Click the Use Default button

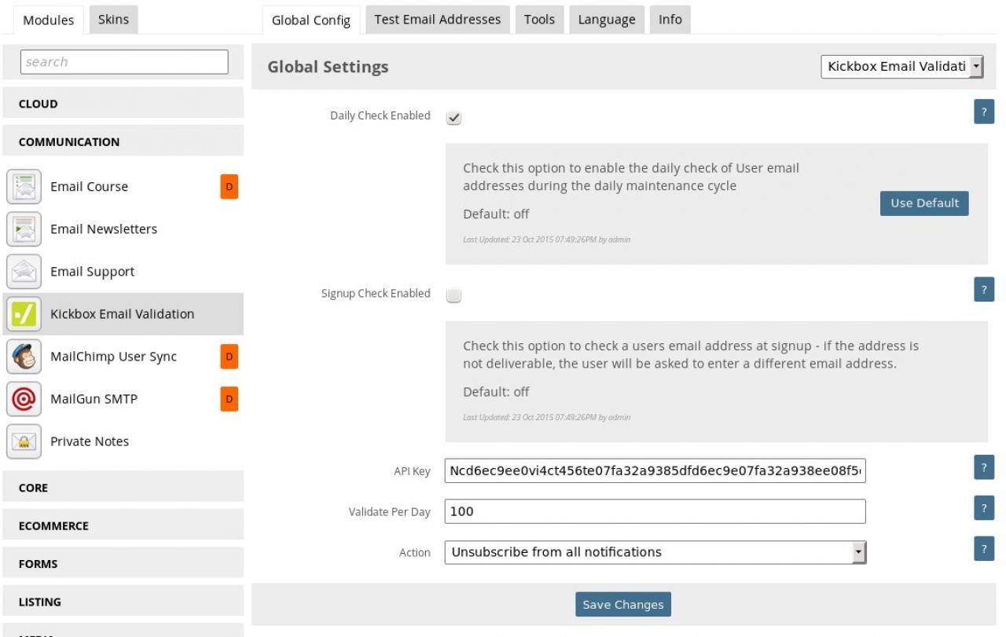click(924, 203)
